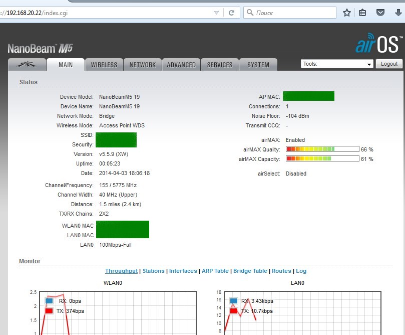This screenshot has width=405, height=335.
Task: Select the TX/RX Chains value 2X2
Action: 104,214
